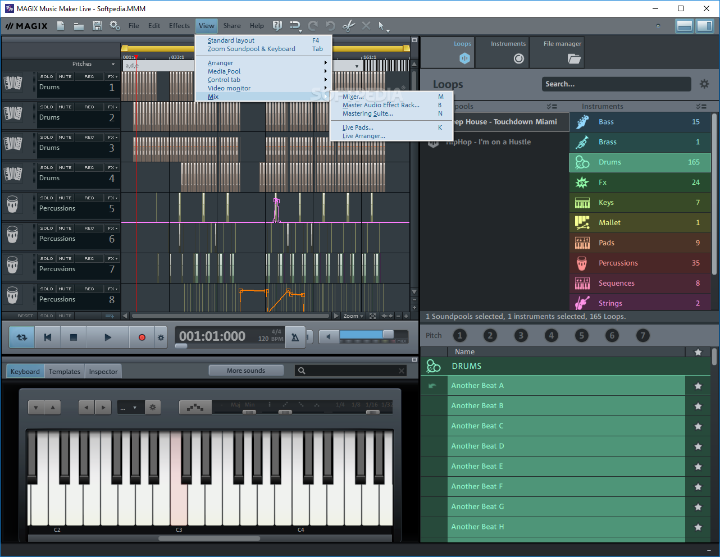Switch to the Inspector tab
The image size is (720, 557).
(x=103, y=372)
